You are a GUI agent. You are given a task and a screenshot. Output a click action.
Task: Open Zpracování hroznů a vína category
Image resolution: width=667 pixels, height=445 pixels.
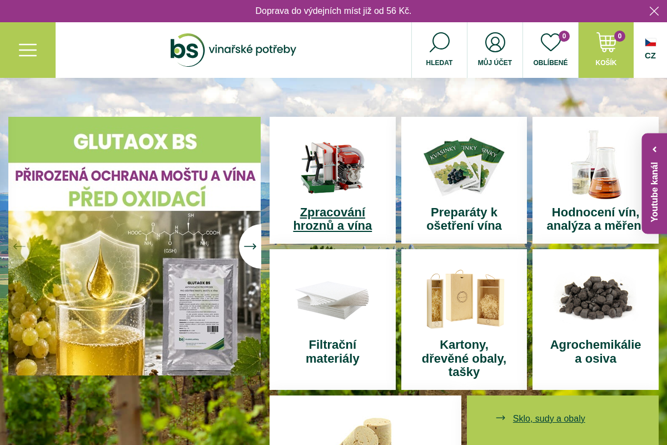click(332, 180)
